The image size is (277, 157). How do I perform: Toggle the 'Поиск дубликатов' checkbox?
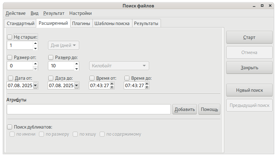pos(10,127)
